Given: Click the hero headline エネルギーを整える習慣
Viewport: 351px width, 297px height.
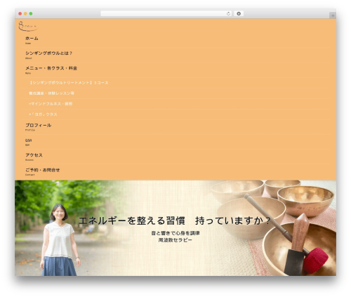Looking at the screenshot, I should [x=131, y=220].
